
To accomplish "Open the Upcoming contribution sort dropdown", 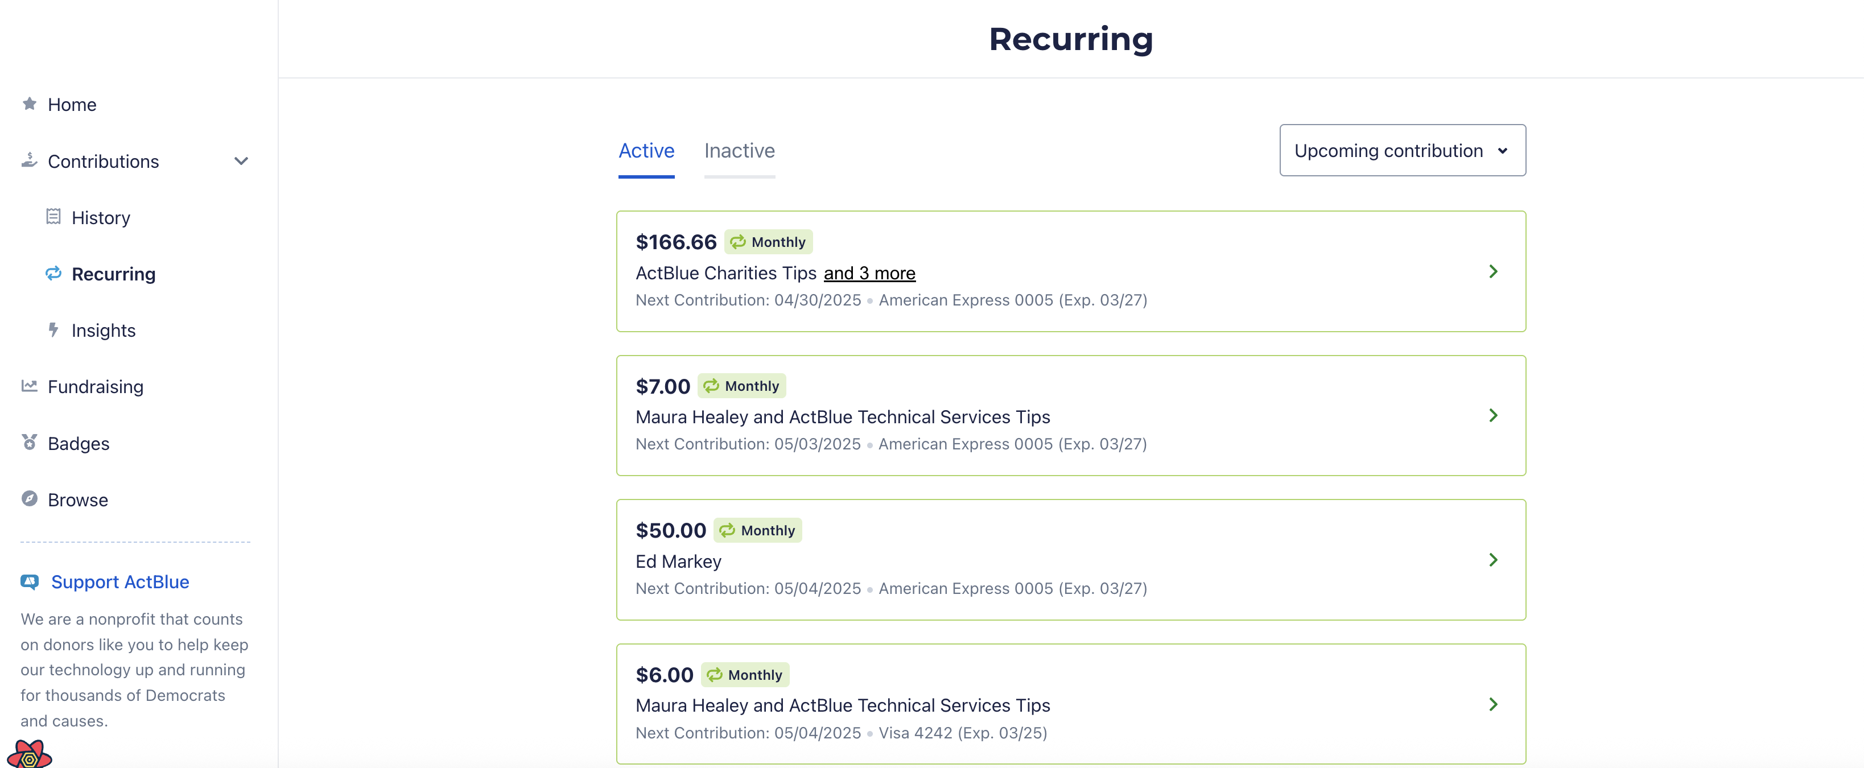I will [1401, 150].
